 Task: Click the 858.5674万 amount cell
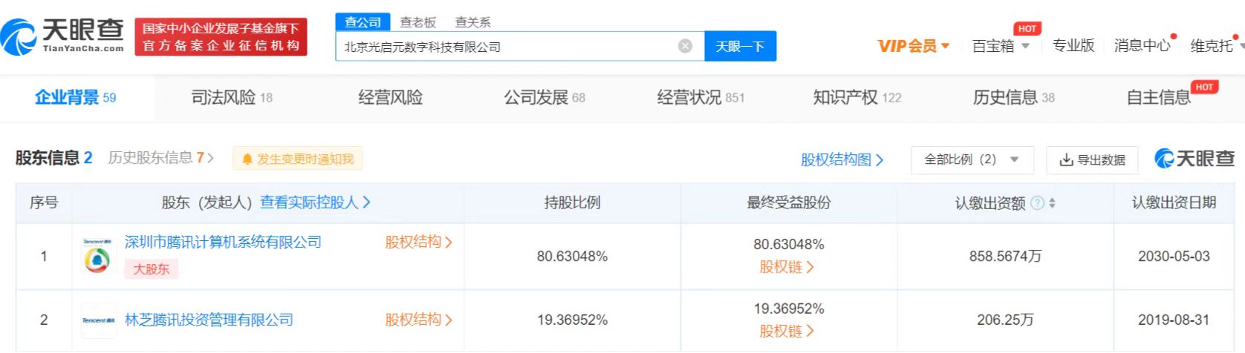pos(1005,257)
